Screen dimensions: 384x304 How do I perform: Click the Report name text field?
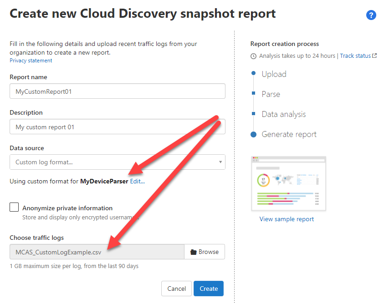point(117,91)
